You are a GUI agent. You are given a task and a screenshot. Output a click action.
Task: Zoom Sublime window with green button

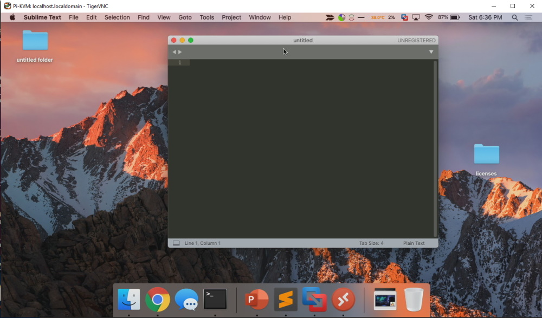(x=190, y=41)
